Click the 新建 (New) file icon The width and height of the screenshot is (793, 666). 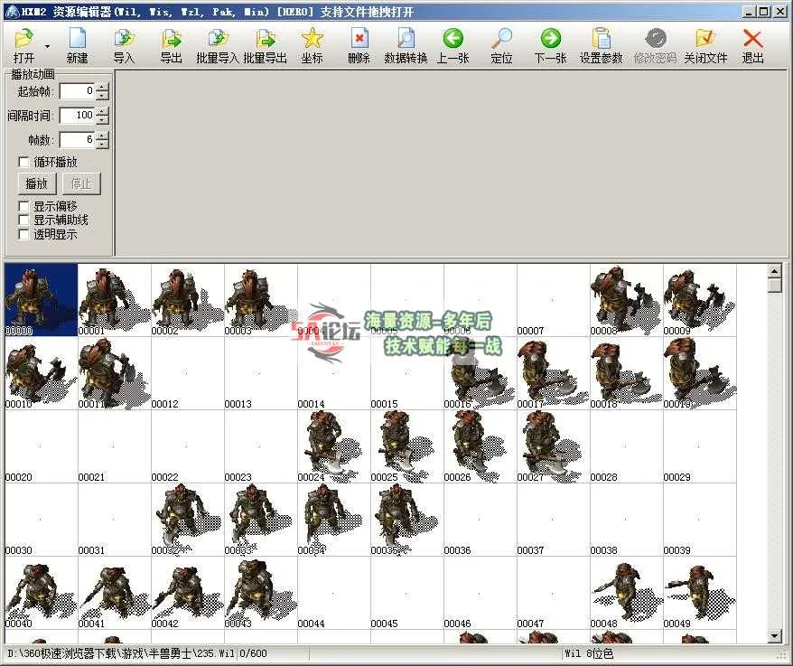tap(78, 39)
